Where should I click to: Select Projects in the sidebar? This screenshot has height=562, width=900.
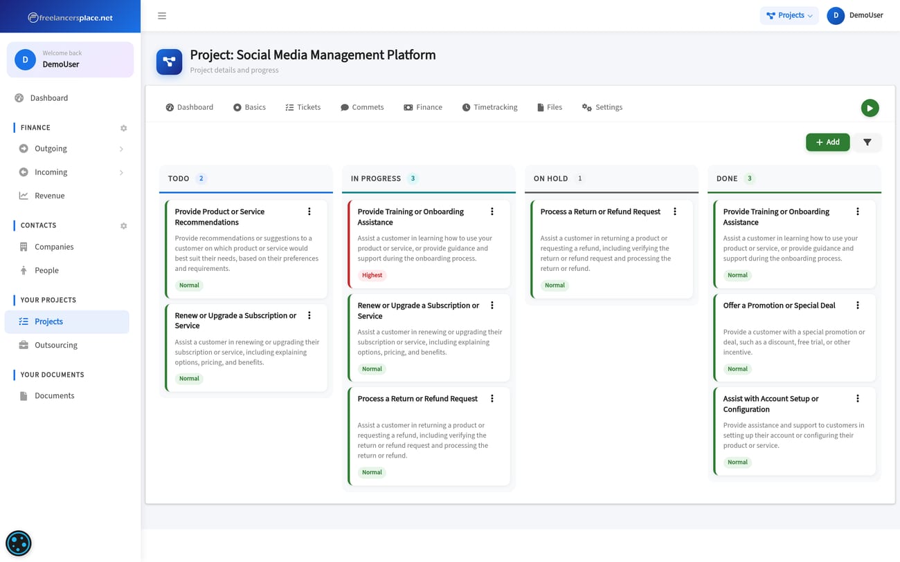coord(66,321)
